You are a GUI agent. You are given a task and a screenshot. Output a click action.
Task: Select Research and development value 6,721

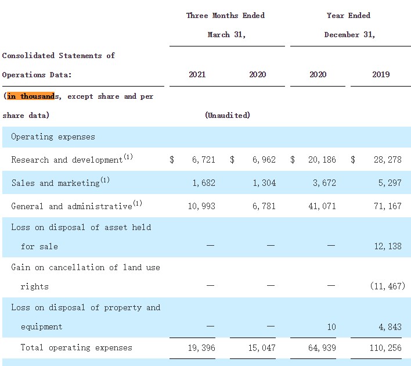pyautogui.click(x=204, y=160)
